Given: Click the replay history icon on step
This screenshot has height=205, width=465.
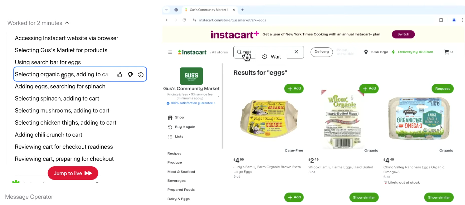Looking at the screenshot, I should pos(141,75).
